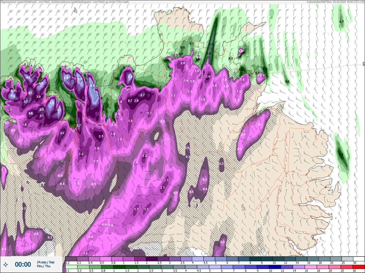Select the "24.sep./ Sep" date label
The width and height of the screenshot is (365, 273).
46,262
